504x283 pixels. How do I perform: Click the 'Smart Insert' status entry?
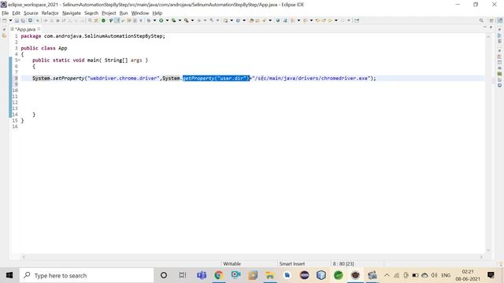click(x=292, y=264)
